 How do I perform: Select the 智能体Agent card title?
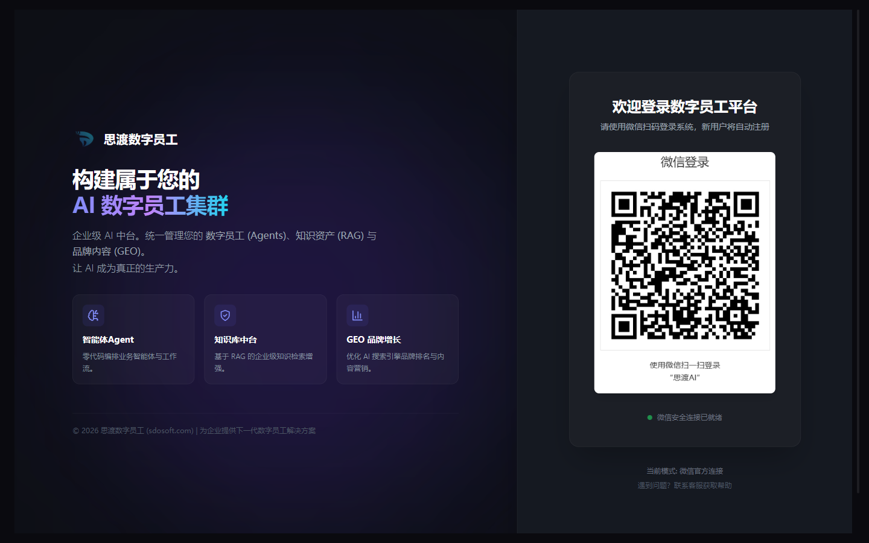108,340
